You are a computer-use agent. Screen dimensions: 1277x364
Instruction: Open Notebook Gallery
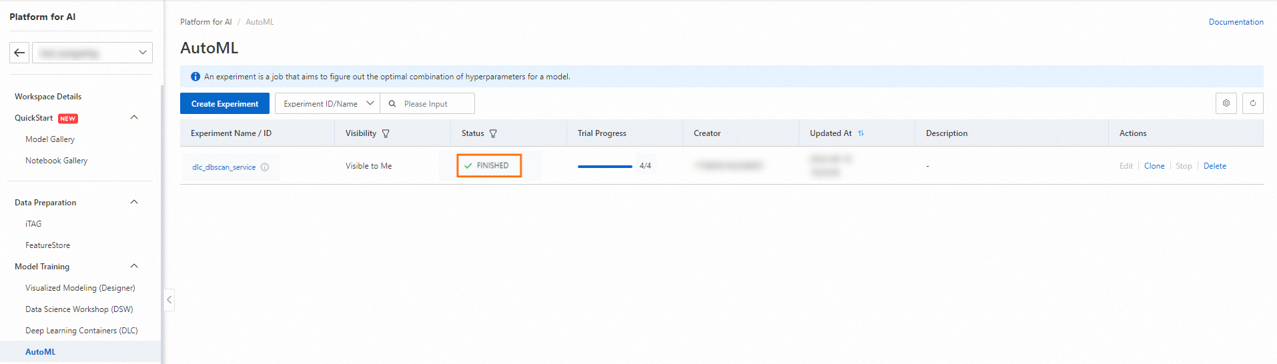56,161
